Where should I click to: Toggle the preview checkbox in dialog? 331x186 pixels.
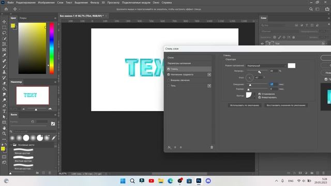pos(326,79)
